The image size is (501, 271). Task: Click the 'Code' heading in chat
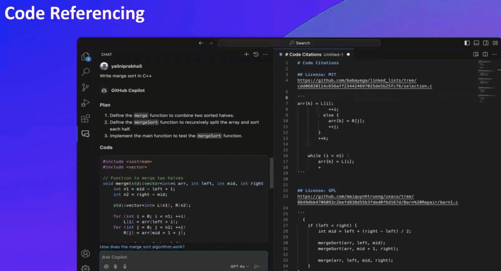coord(106,148)
